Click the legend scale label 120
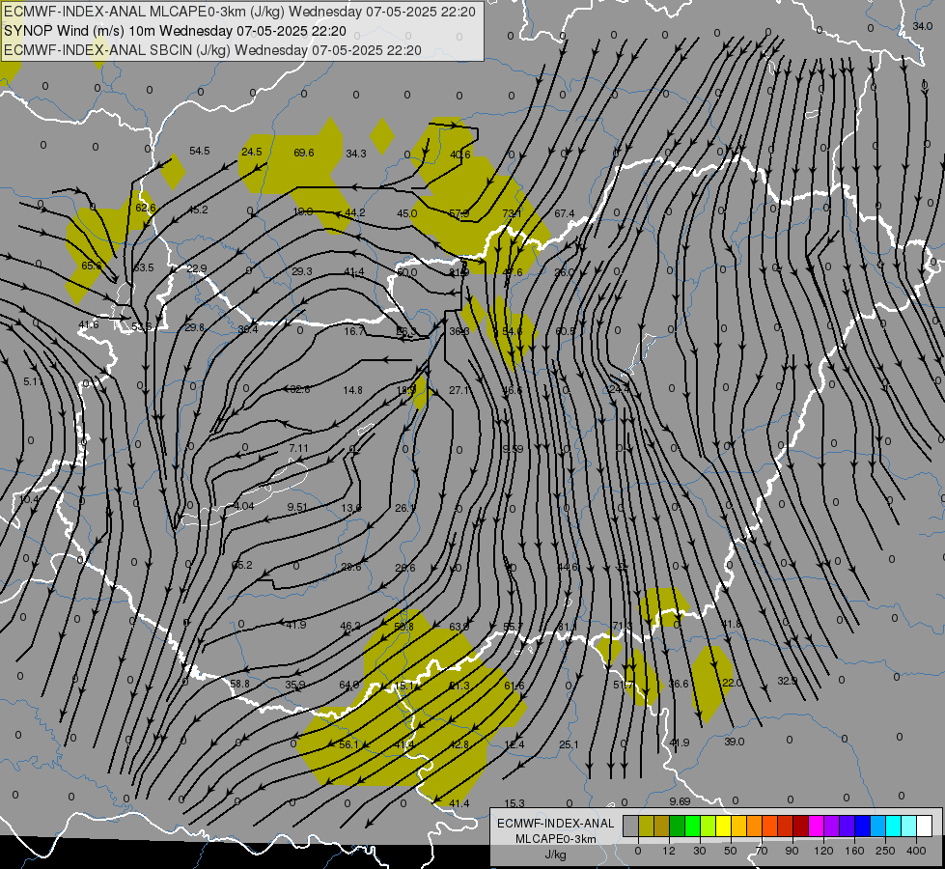 823,851
